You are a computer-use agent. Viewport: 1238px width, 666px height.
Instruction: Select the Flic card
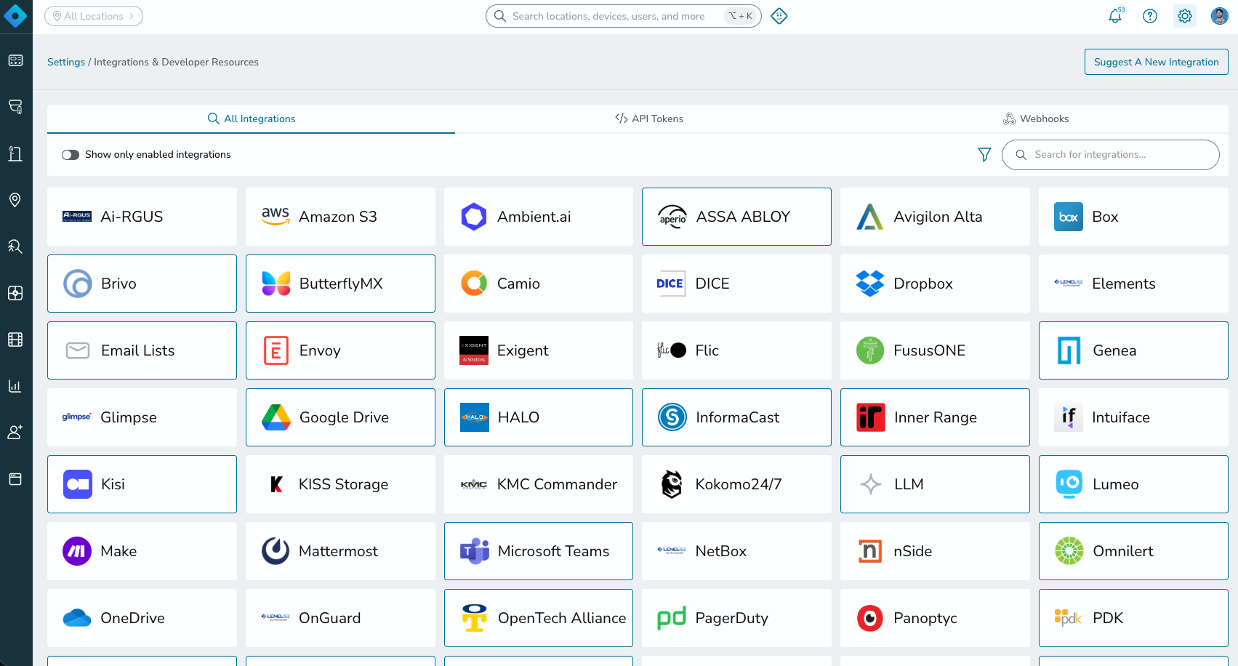click(736, 350)
